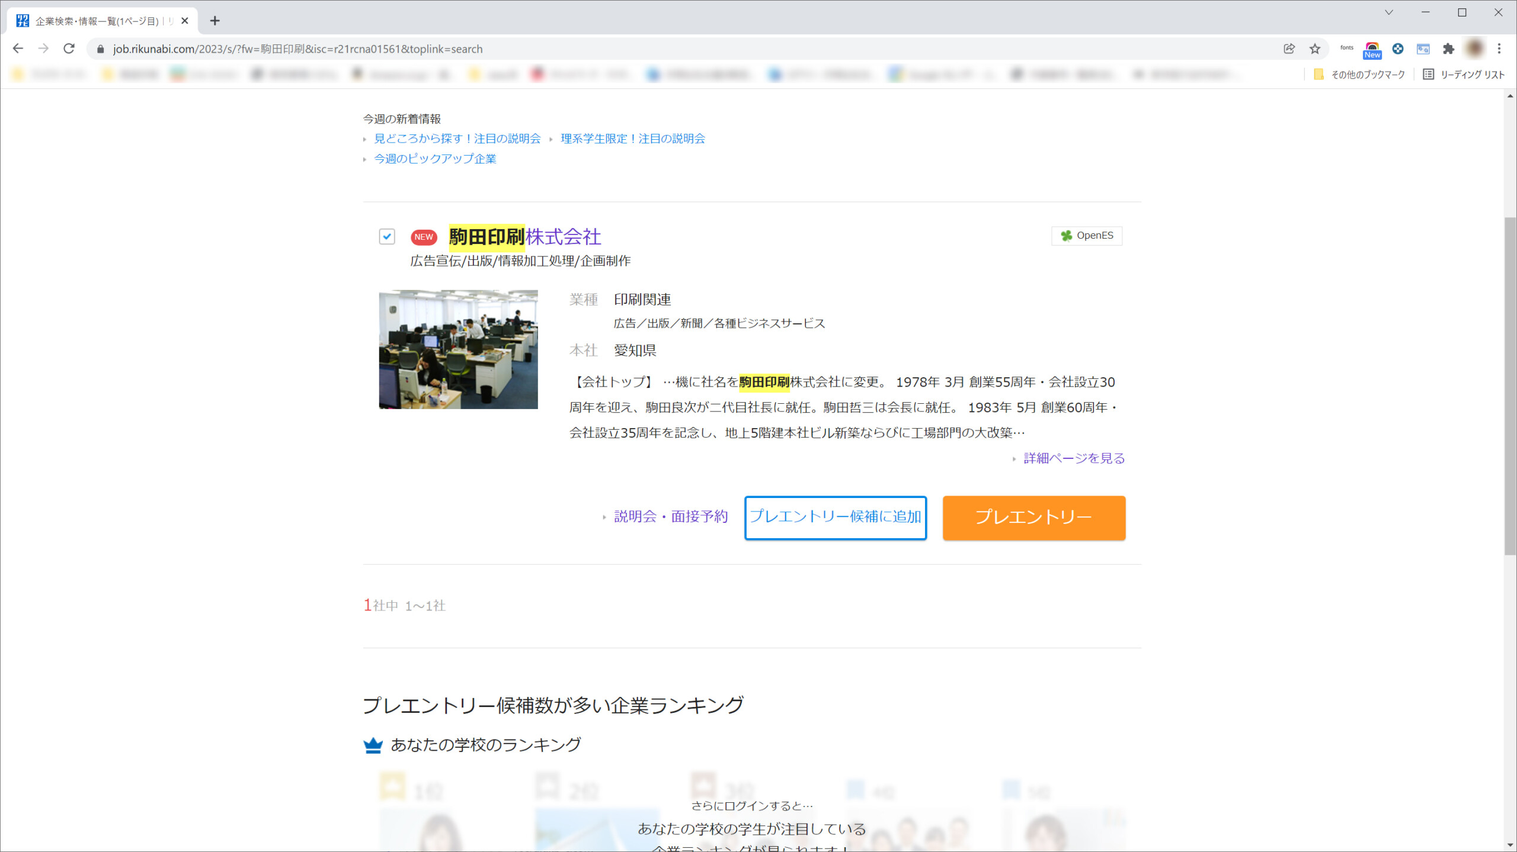Go back to the previous page
This screenshot has height=852, width=1517.
pyautogui.click(x=18, y=49)
